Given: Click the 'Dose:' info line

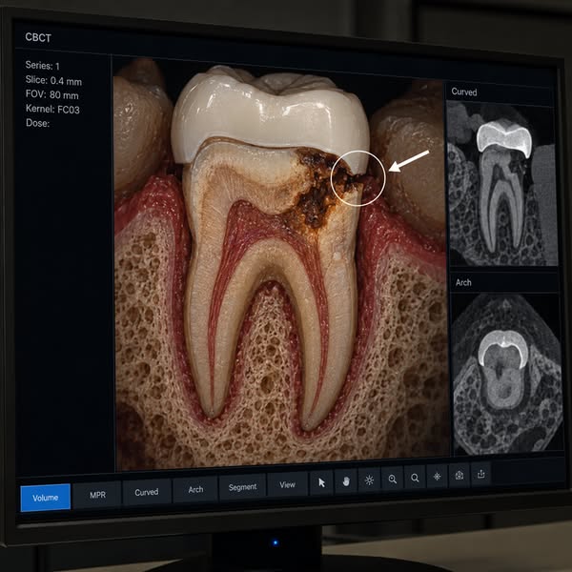Looking at the screenshot, I should coord(37,123).
